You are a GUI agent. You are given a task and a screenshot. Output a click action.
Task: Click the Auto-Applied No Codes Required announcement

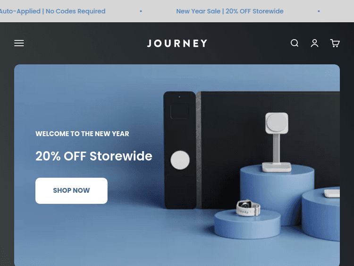pyautogui.click(x=52, y=11)
